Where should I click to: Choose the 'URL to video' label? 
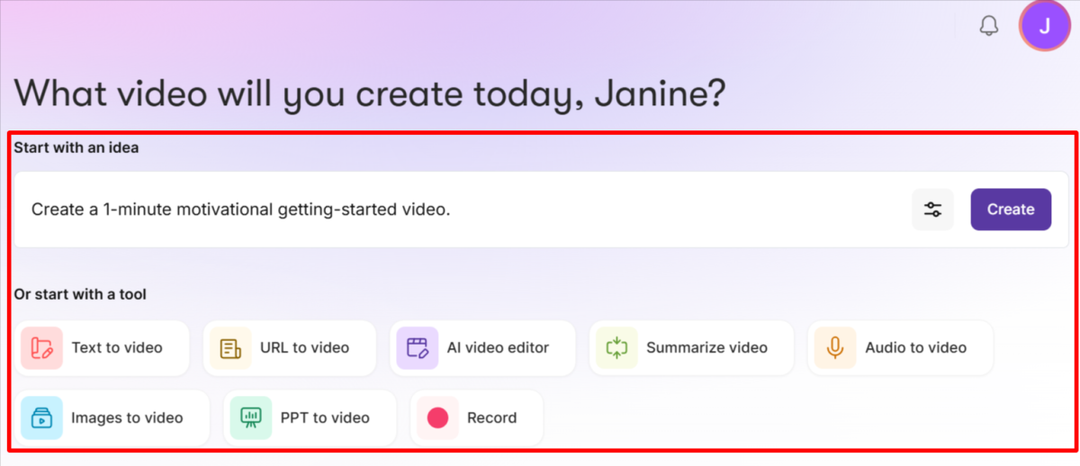(304, 348)
